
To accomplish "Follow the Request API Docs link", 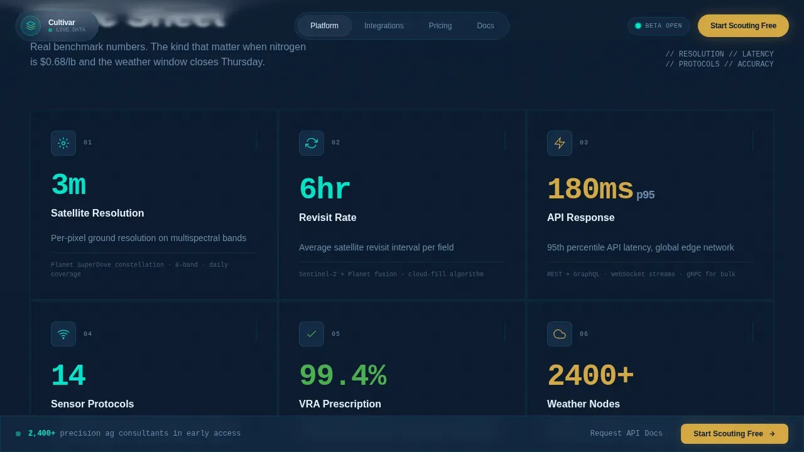I will (x=626, y=434).
